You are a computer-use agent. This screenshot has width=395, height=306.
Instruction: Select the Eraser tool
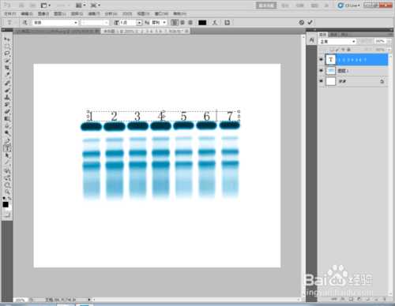pyautogui.click(x=7, y=112)
